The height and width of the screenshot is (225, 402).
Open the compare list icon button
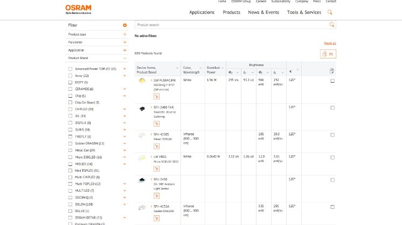[x=328, y=54]
